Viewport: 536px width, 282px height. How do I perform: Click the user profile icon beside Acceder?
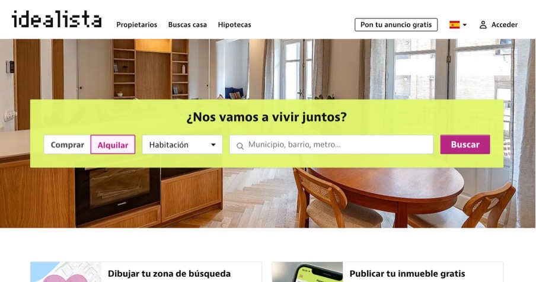pos(483,24)
